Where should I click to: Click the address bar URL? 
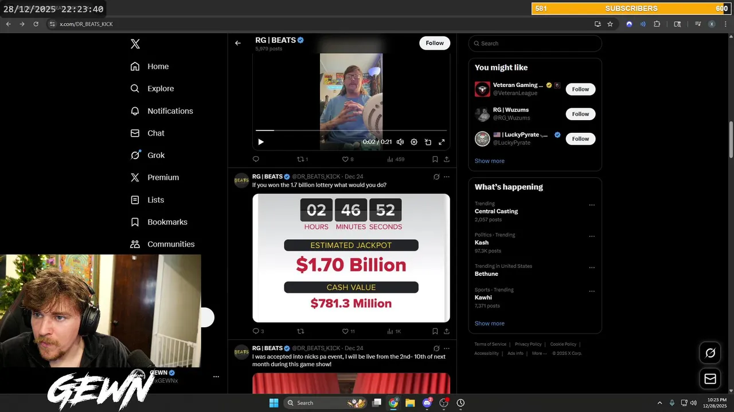[87, 24]
